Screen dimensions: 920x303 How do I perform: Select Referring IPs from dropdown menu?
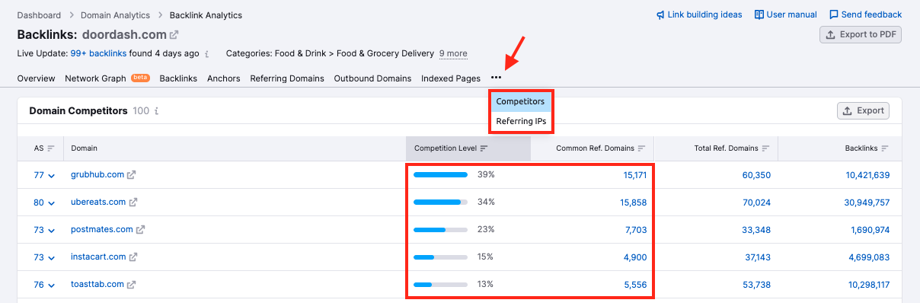click(521, 121)
